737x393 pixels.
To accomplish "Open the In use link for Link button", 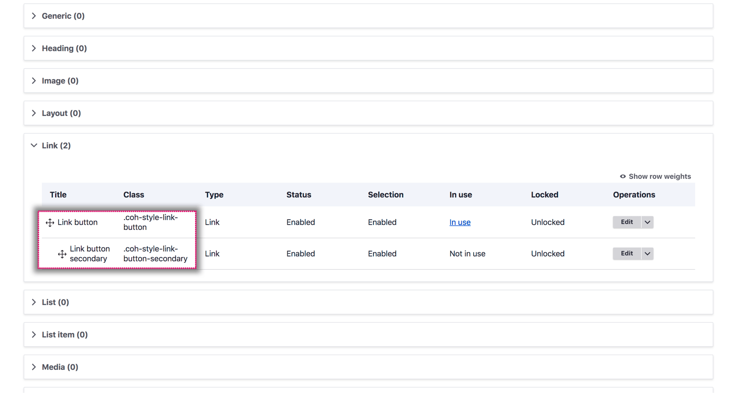I will [x=460, y=222].
